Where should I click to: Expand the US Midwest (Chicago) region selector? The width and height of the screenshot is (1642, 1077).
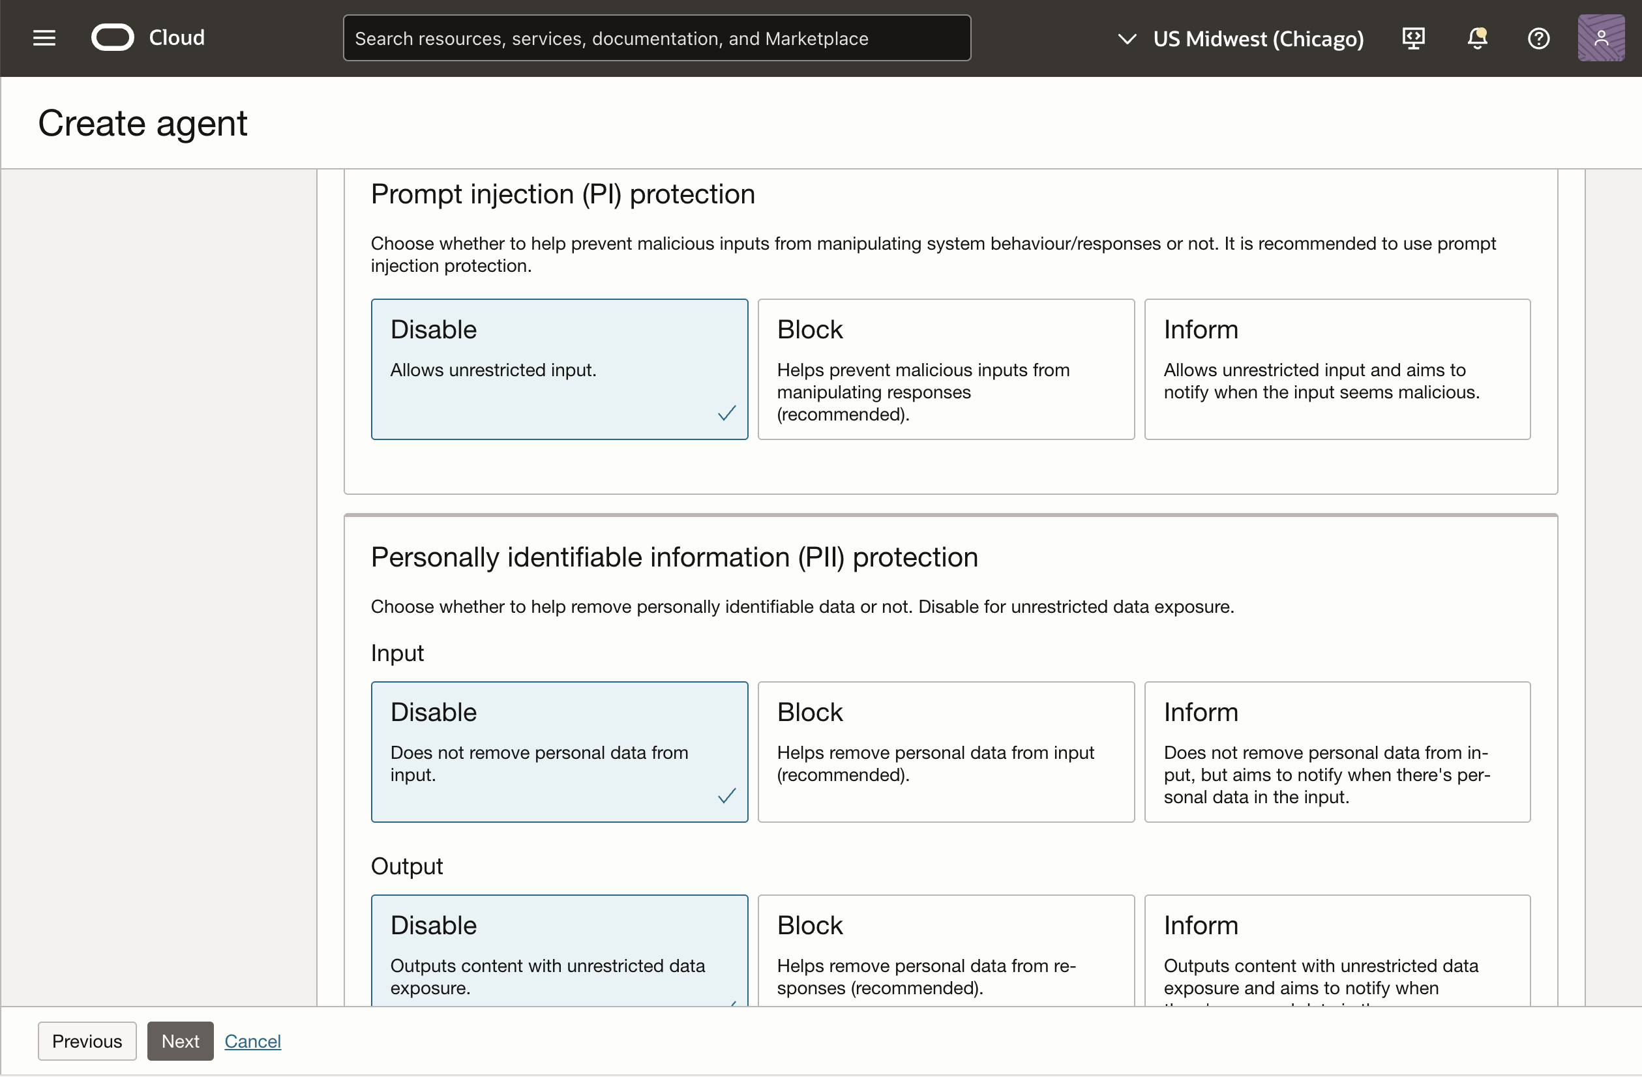[x=1257, y=38]
